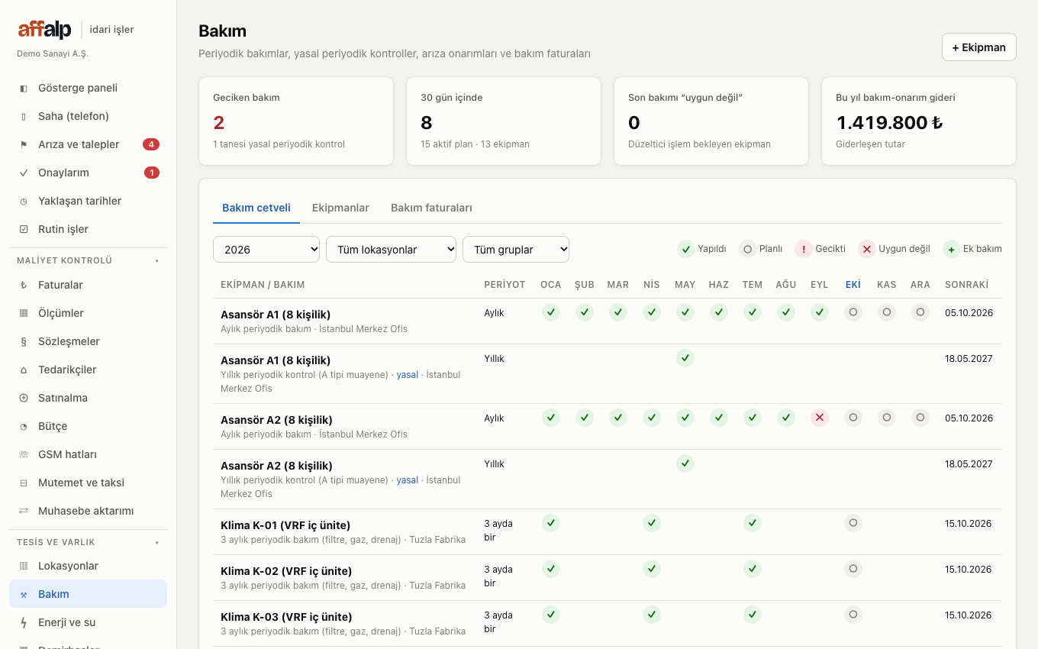This screenshot has height=649, width=1038.
Task: Open the GSM hatları phone icon
Action: (x=24, y=454)
